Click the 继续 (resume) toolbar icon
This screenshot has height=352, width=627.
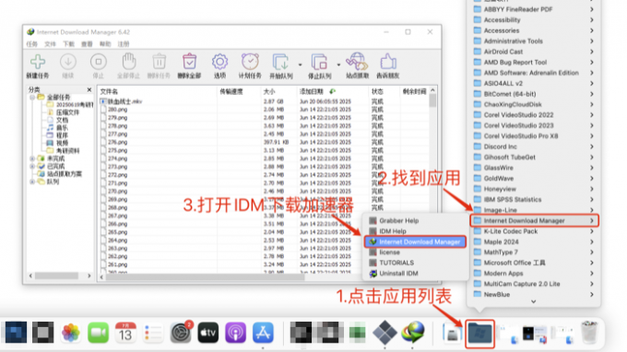tap(68, 62)
